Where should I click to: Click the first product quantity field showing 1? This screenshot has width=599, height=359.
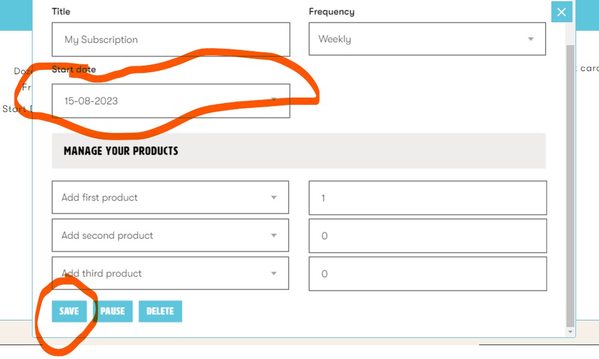point(428,198)
